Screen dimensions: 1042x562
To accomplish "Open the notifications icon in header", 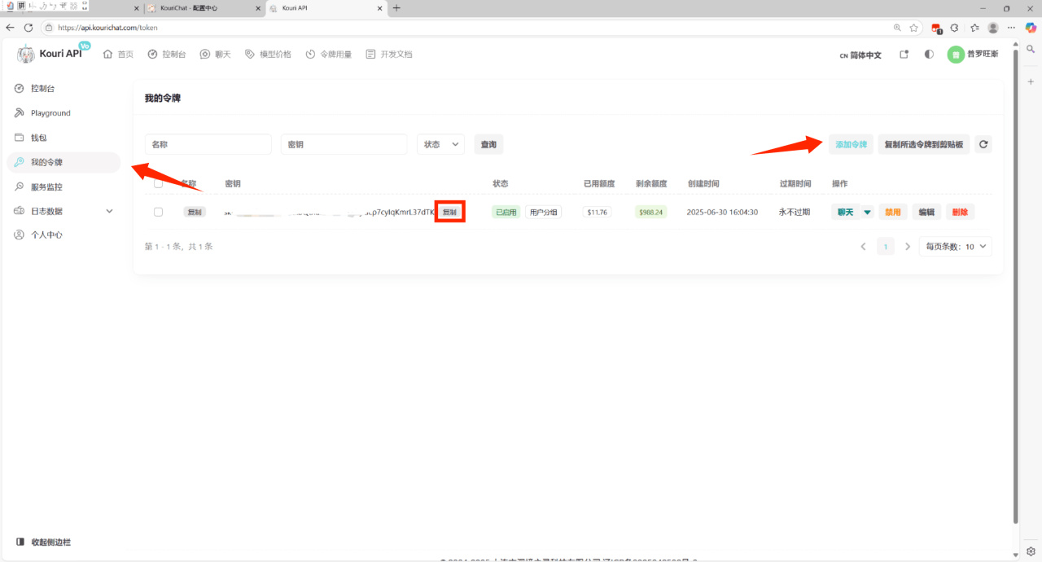I will [x=904, y=55].
